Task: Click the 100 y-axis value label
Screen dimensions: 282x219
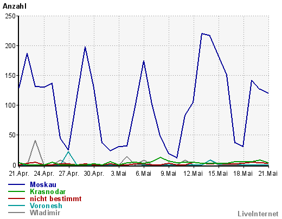Action: pyautogui.click(x=10, y=105)
